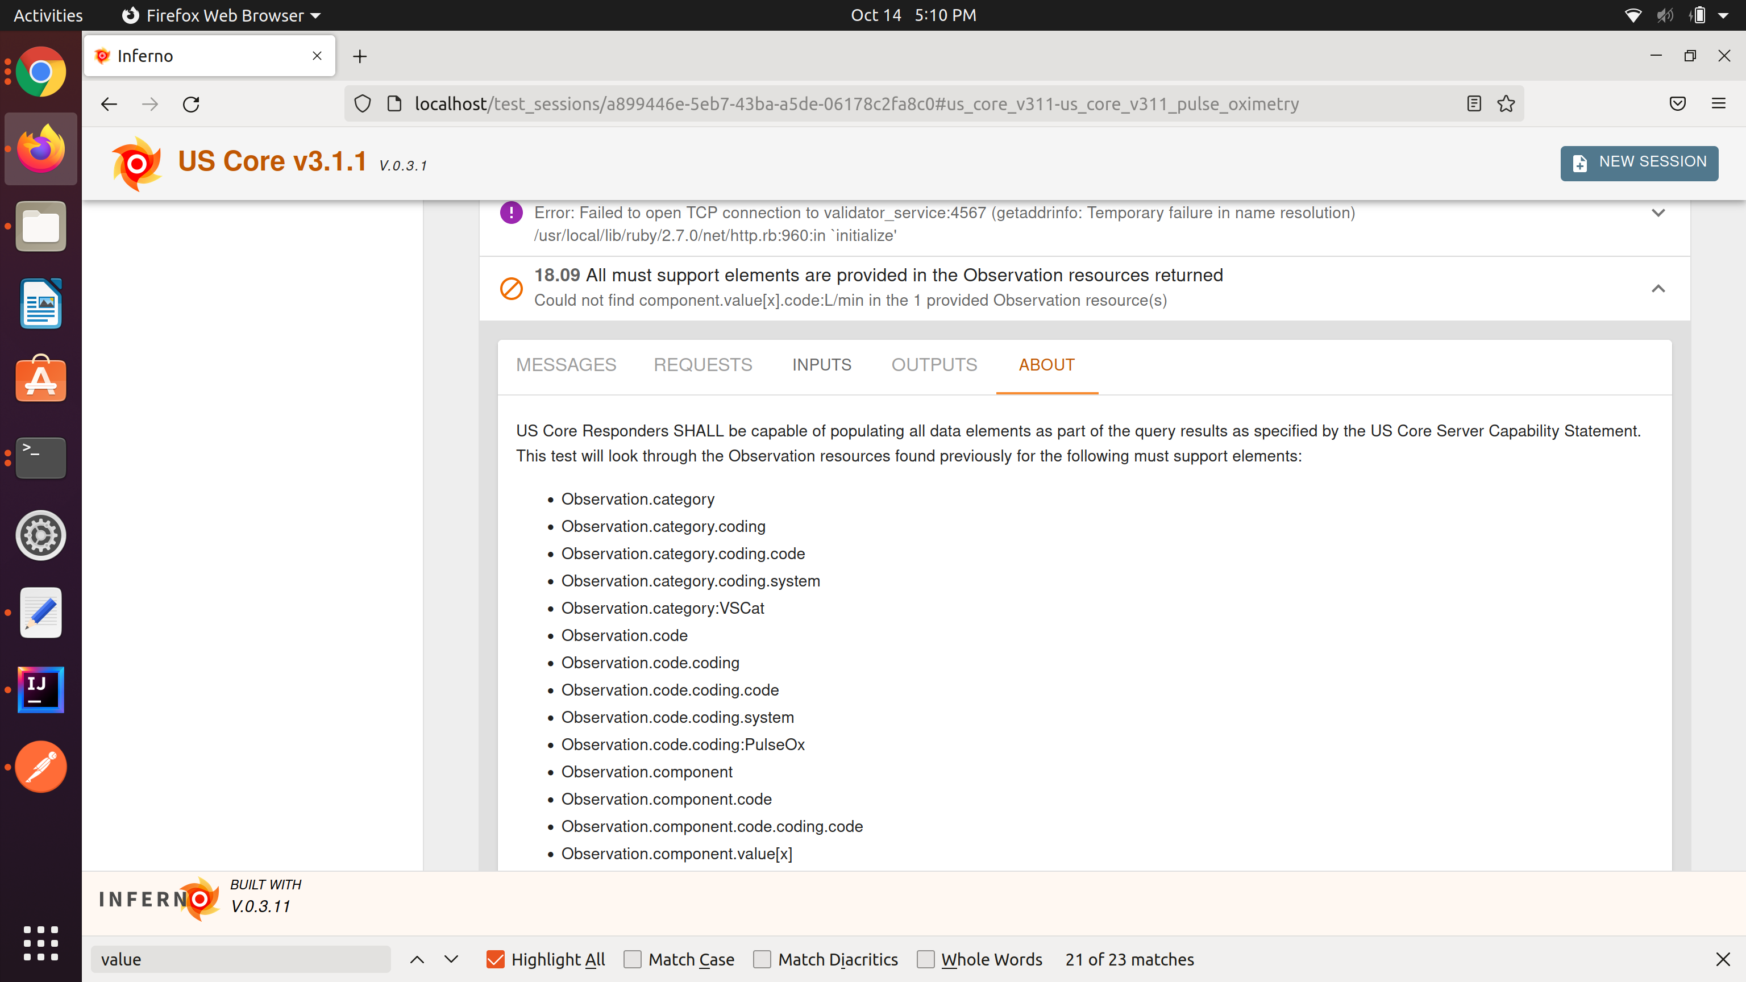The width and height of the screenshot is (1746, 982).
Task: Enable Whole Words search option
Action: [926, 959]
